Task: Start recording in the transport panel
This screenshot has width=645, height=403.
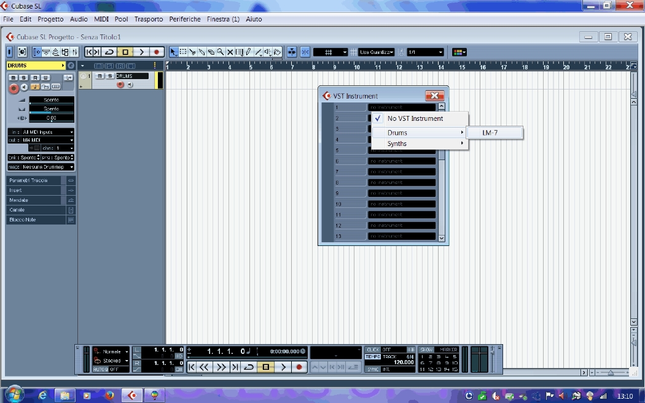Action: (x=299, y=367)
